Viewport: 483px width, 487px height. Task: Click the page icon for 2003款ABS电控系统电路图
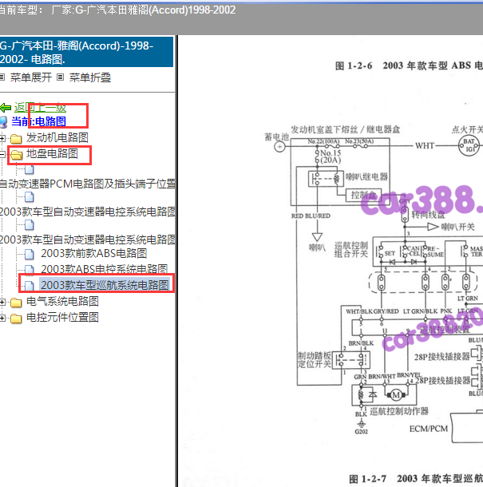(30, 269)
